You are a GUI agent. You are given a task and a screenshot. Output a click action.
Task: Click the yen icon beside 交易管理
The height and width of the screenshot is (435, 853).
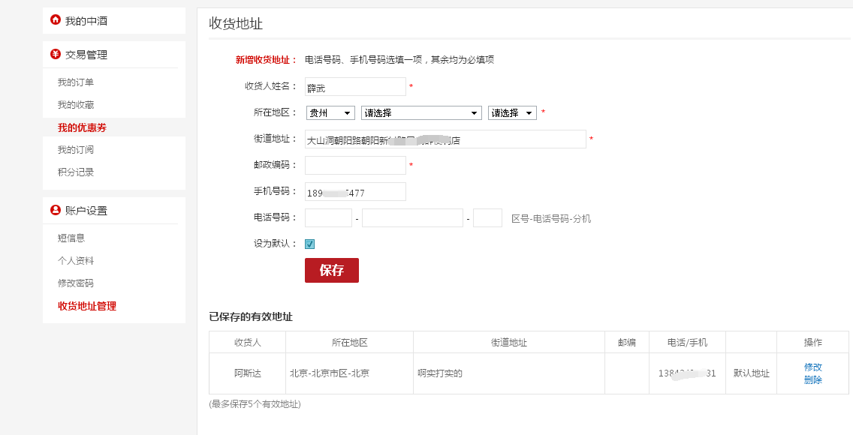pos(56,54)
